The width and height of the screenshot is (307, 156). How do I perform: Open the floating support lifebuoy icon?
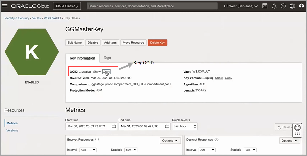[x=297, y=127]
